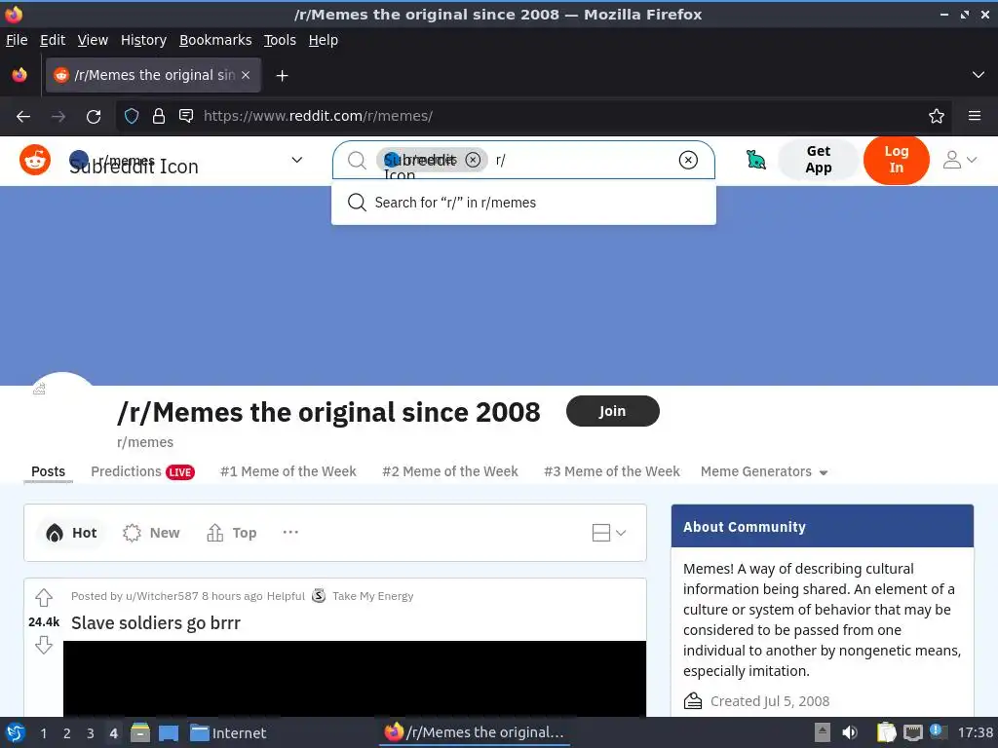Click the Log In button

[x=897, y=160]
